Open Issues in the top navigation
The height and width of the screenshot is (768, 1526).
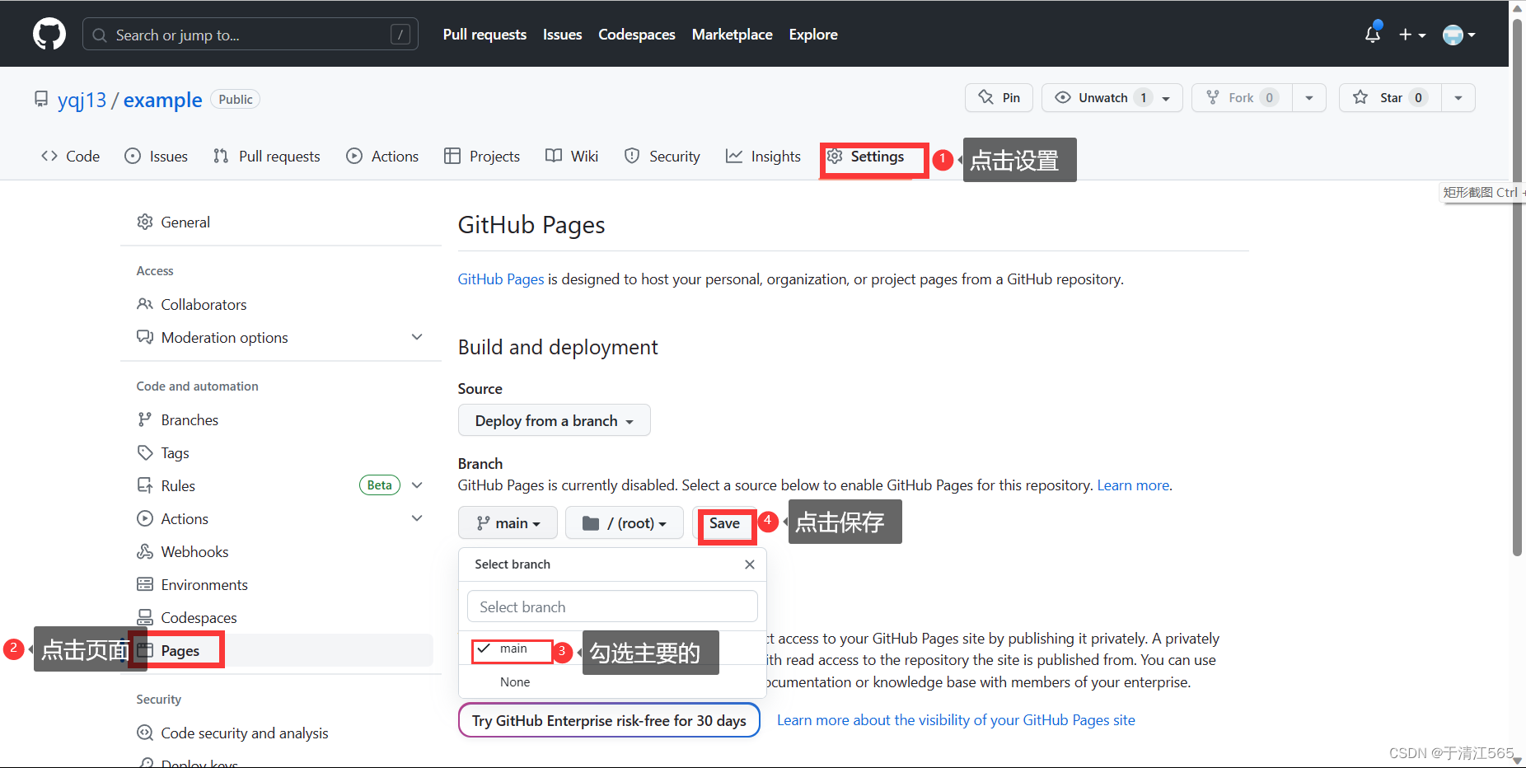coord(562,35)
